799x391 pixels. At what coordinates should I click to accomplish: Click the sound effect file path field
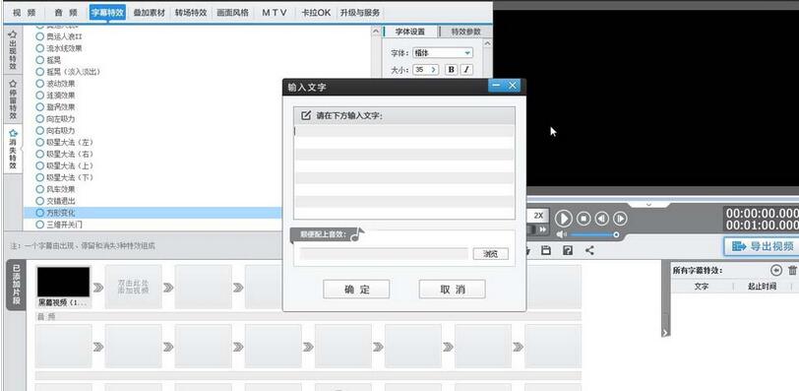(x=384, y=253)
